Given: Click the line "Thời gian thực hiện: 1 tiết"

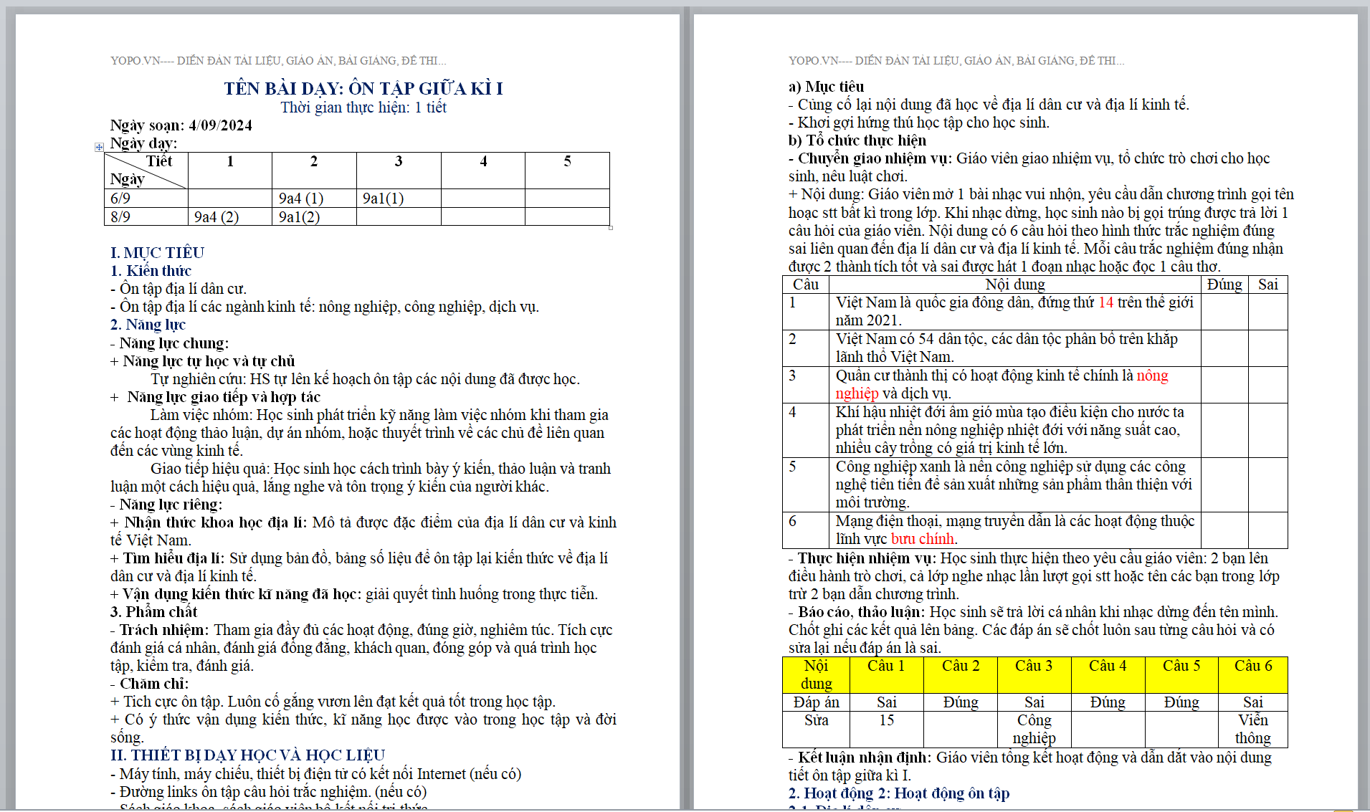Looking at the screenshot, I should (x=363, y=108).
